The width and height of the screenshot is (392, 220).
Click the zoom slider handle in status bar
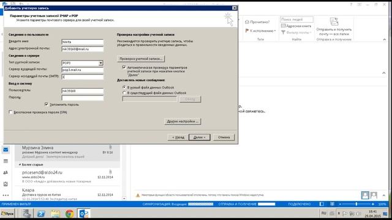point(356,204)
